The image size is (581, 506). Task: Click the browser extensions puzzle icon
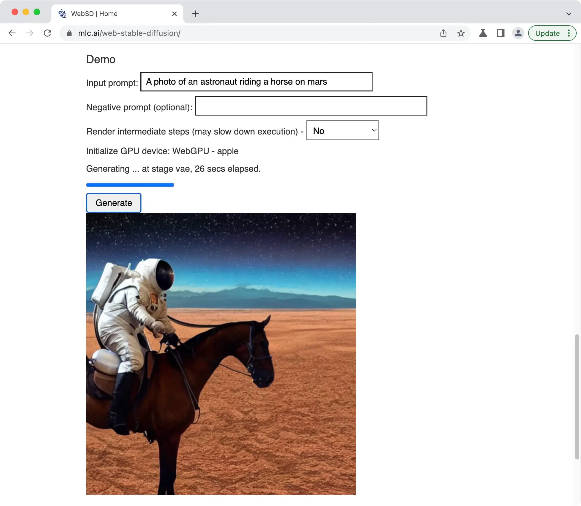pos(483,33)
